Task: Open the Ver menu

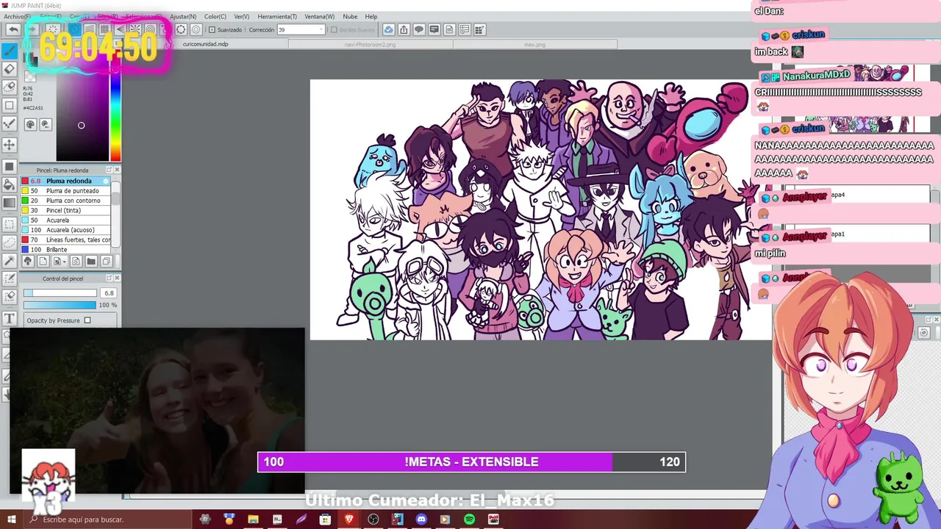Action: coord(242,16)
